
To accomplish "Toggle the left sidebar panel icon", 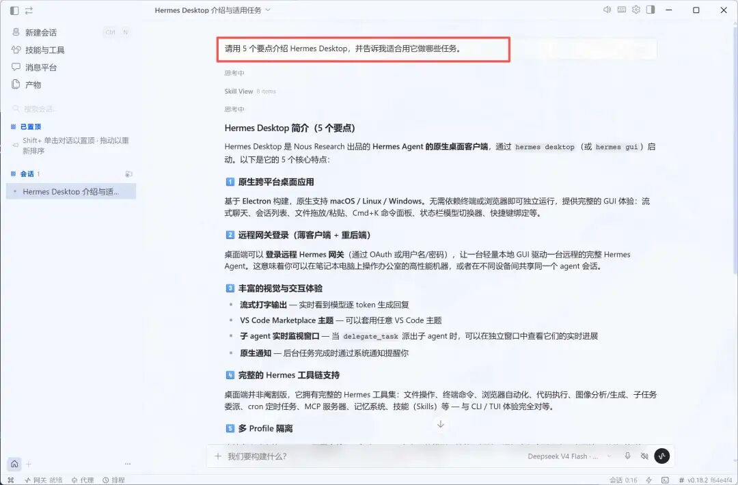I will [x=14, y=10].
